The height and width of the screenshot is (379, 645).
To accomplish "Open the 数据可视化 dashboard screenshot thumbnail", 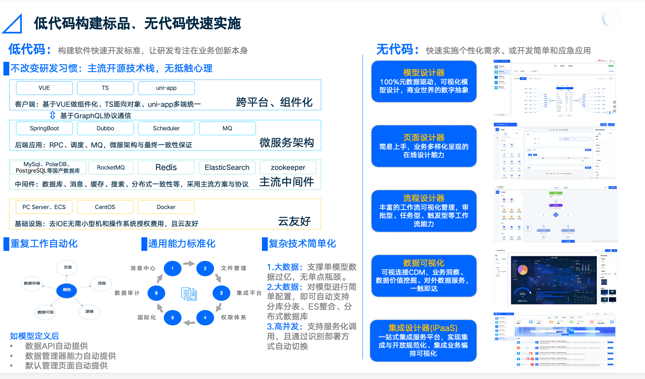I will tap(555, 278).
